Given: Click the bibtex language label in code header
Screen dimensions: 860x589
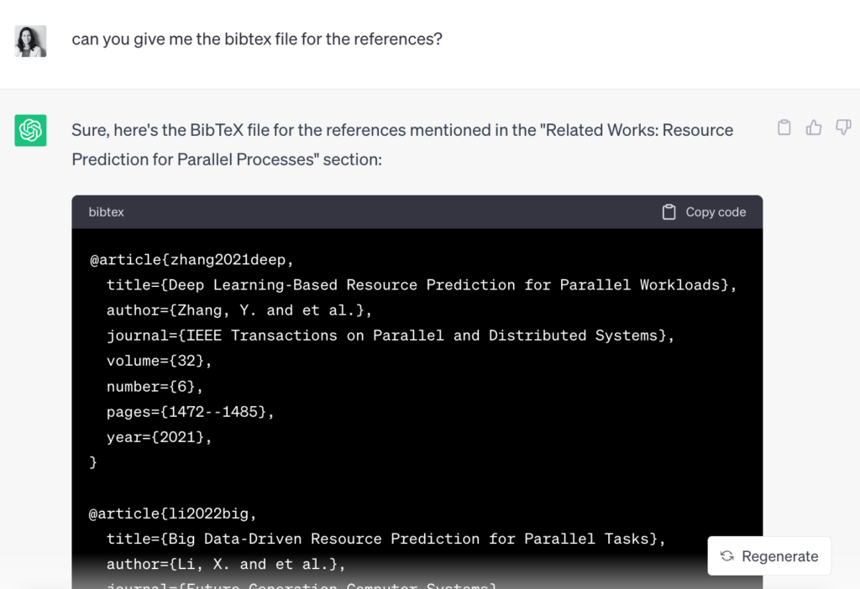Looking at the screenshot, I should point(107,212).
